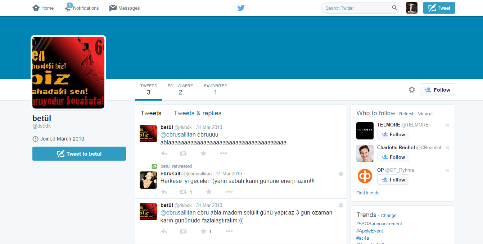Viewport: 483px width, 244px height.
Task: Reply to the first betül tweet
Action: [164, 153]
